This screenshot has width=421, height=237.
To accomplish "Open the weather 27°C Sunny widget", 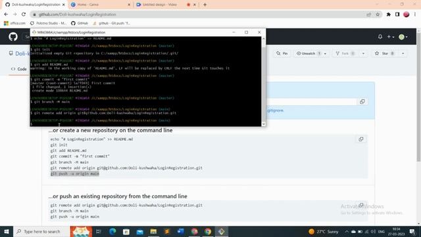I will (x=323, y=231).
